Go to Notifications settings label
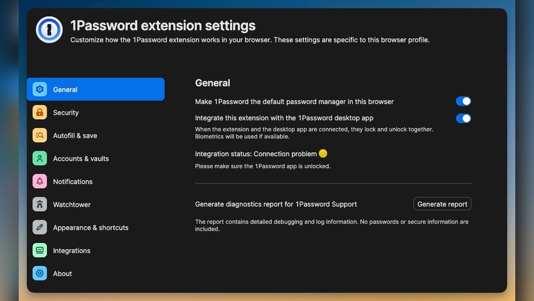Screen dimensions: 534x301 click(73, 182)
